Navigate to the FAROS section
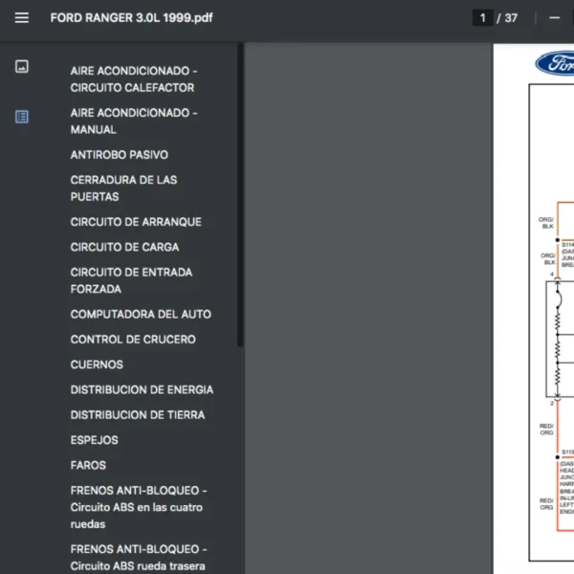Image resolution: width=574 pixels, height=574 pixels. (x=88, y=465)
